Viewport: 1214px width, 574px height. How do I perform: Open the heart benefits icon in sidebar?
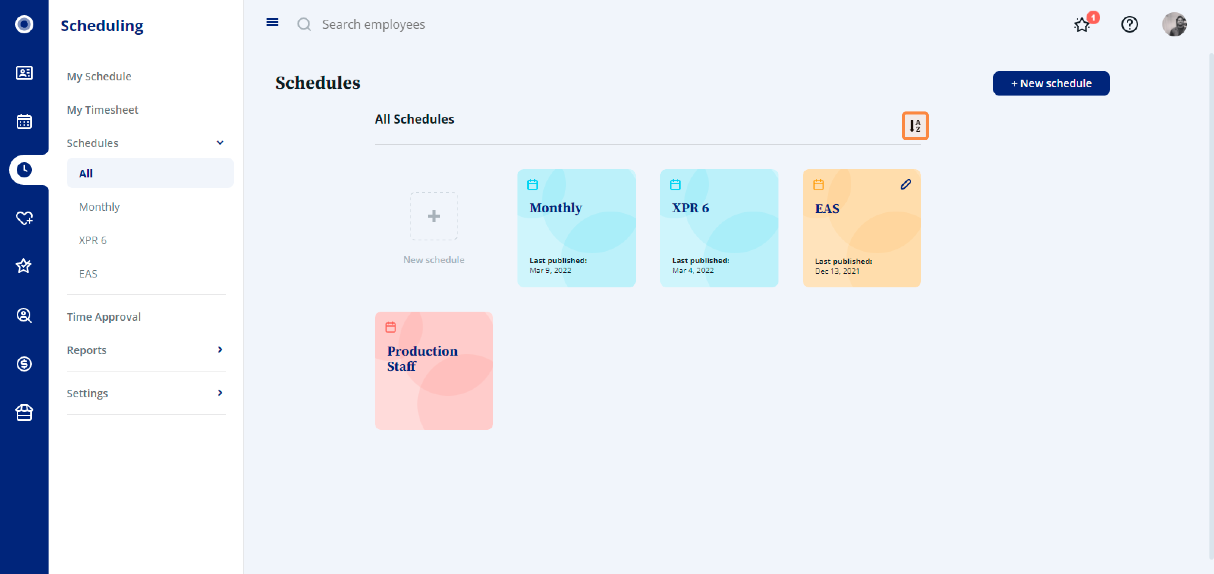(24, 218)
